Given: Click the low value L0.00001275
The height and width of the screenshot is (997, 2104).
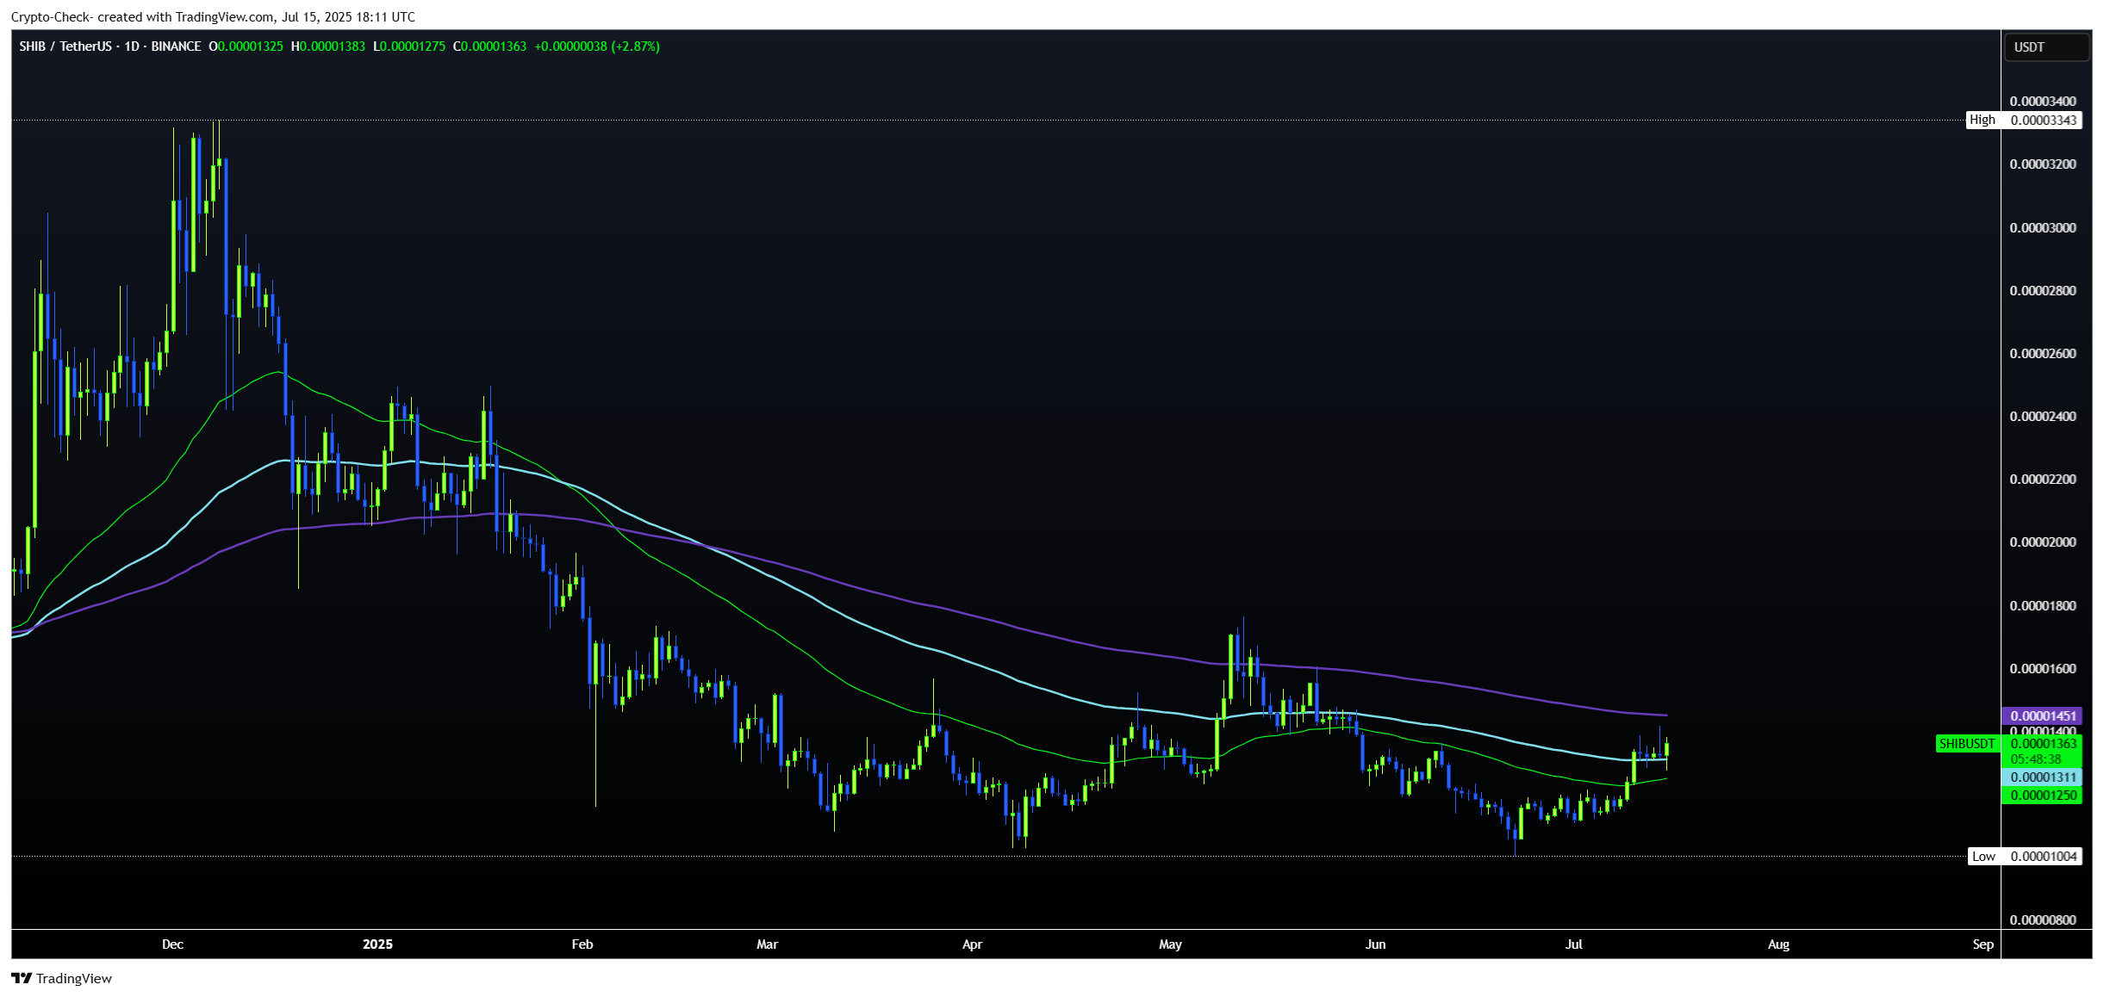Looking at the screenshot, I should [409, 46].
